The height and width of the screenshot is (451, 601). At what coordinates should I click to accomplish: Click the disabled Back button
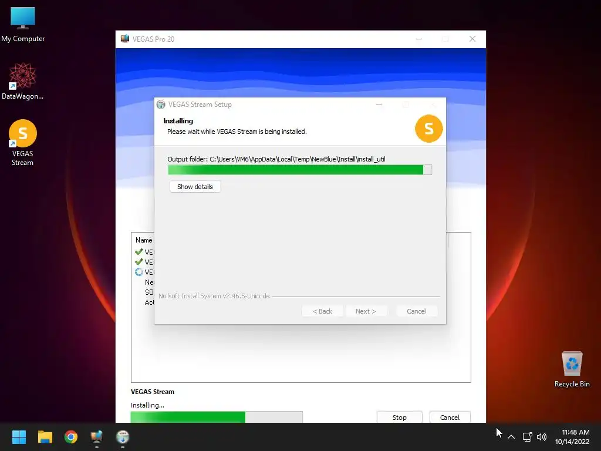[x=322, y=311]
